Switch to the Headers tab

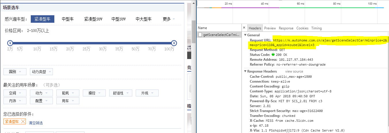point(255,28)
